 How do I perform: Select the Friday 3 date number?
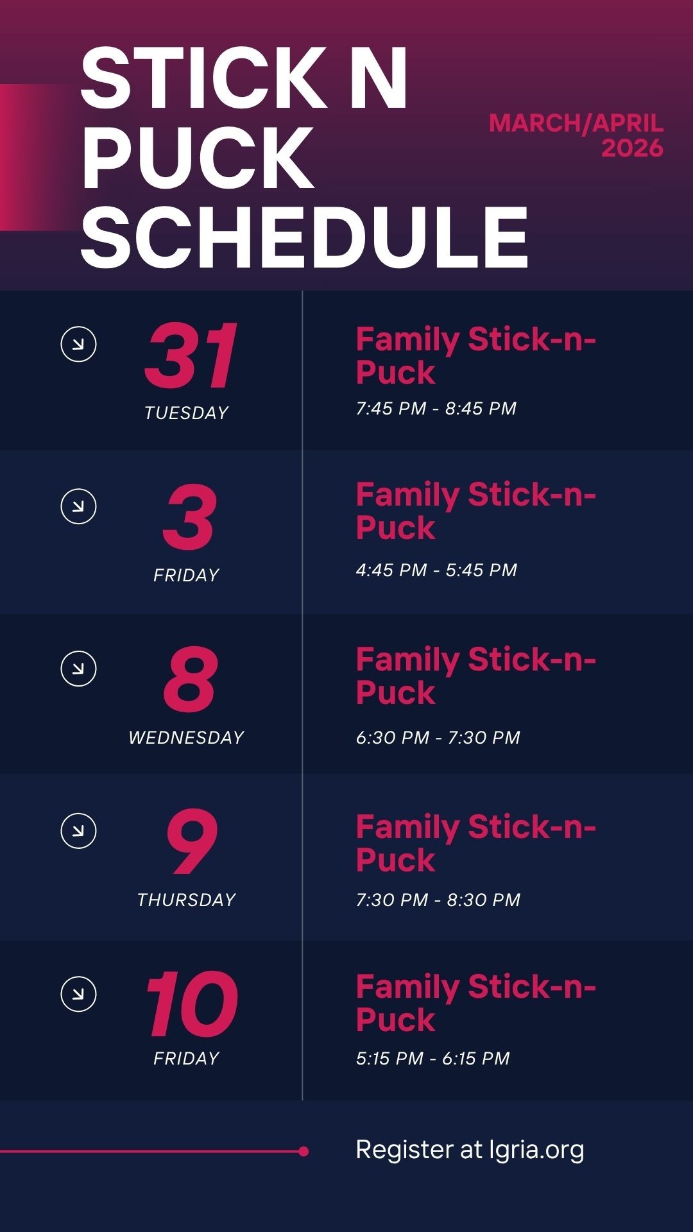click(189, 517)
